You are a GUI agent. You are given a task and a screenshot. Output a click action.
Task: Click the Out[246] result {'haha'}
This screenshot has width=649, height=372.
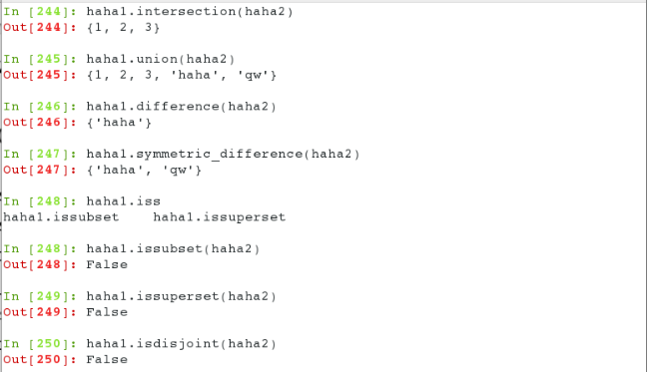pyautogui.click(x=119, y=123)
